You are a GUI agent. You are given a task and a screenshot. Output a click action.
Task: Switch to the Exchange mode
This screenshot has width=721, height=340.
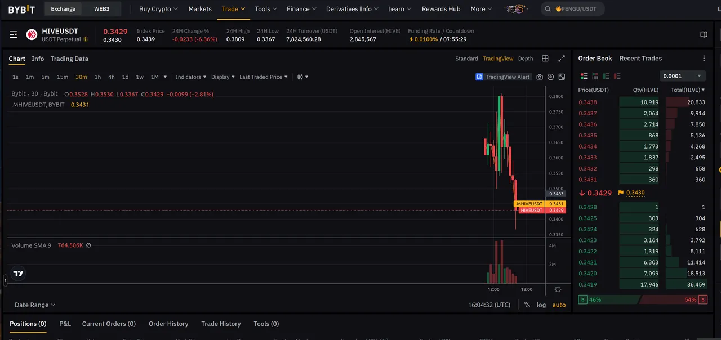coord(63,9)
